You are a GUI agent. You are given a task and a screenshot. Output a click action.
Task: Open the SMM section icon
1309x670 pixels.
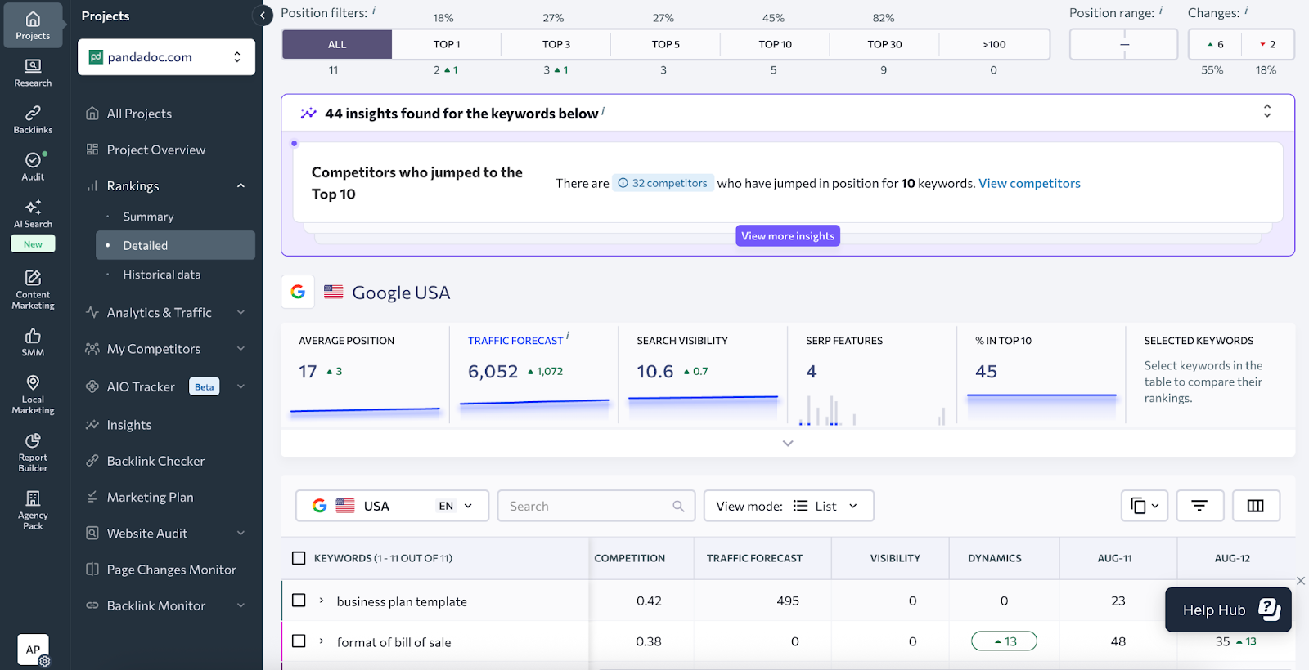(33, 342)
